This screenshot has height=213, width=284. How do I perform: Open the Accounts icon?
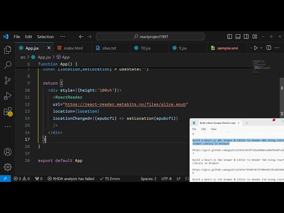pyautogui.click(x=8, y=152)
